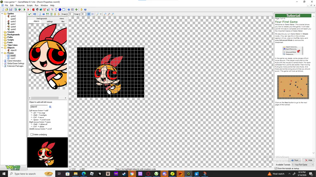Viewport: 316px width, 177px height.
Task: Open the Run menu
Action: (37, 5)
